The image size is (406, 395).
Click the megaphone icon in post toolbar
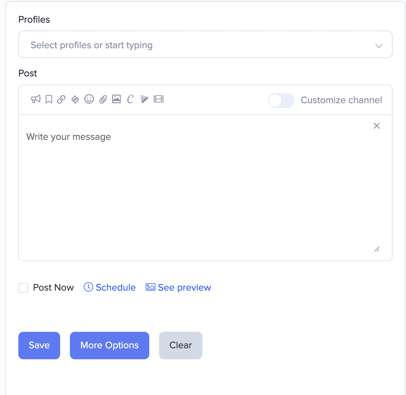point(36,99)
